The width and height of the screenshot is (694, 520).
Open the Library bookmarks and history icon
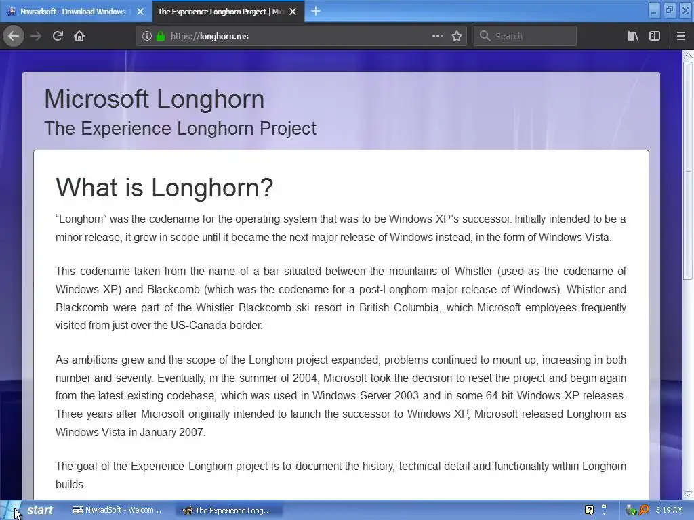[x=633, y=37]
